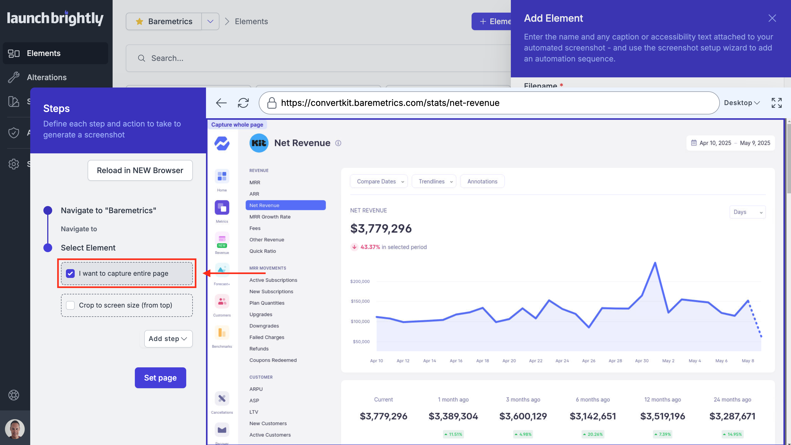Open user profile avatar
The image size is (791, 445).
(x=15, y=429)
